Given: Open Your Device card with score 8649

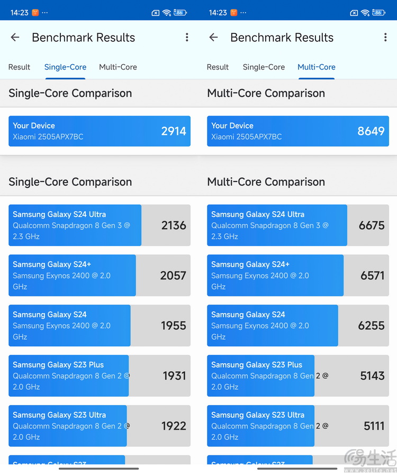Looking at the screenshot, I should tap(298, 131).
